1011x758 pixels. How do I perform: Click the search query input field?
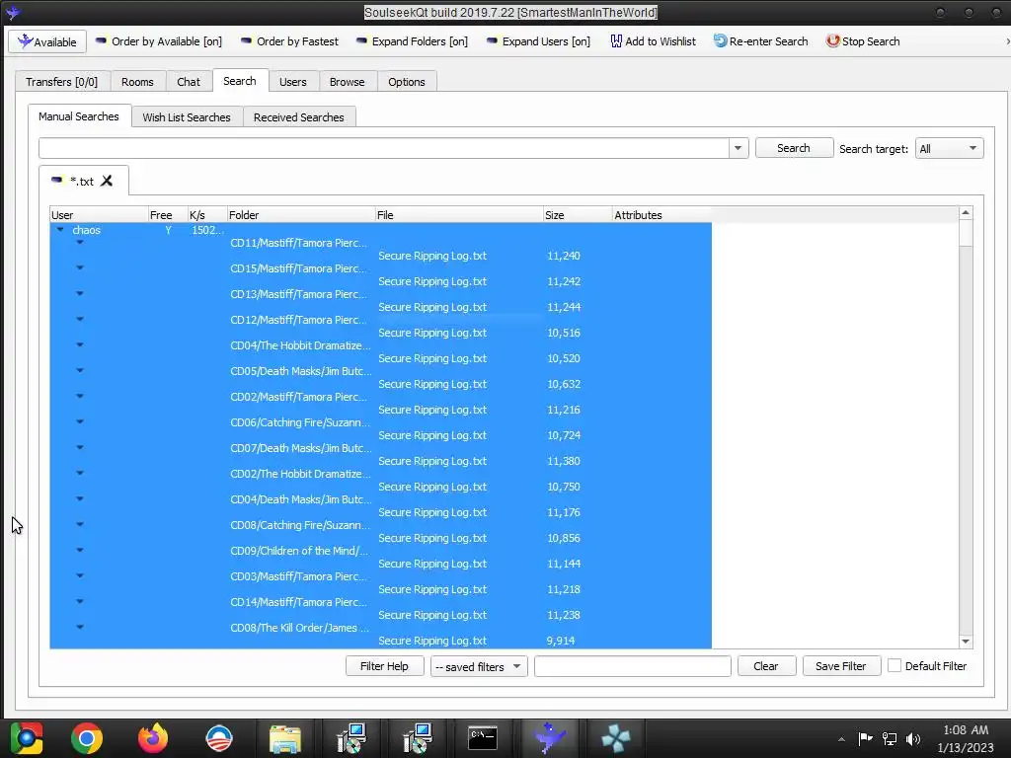(384, 148)
